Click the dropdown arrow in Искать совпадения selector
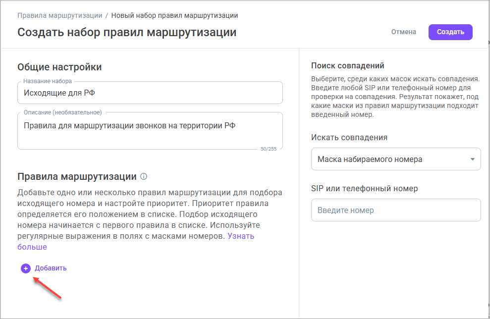The height and width of the screenshot is (319, 490). pos(472,159)
